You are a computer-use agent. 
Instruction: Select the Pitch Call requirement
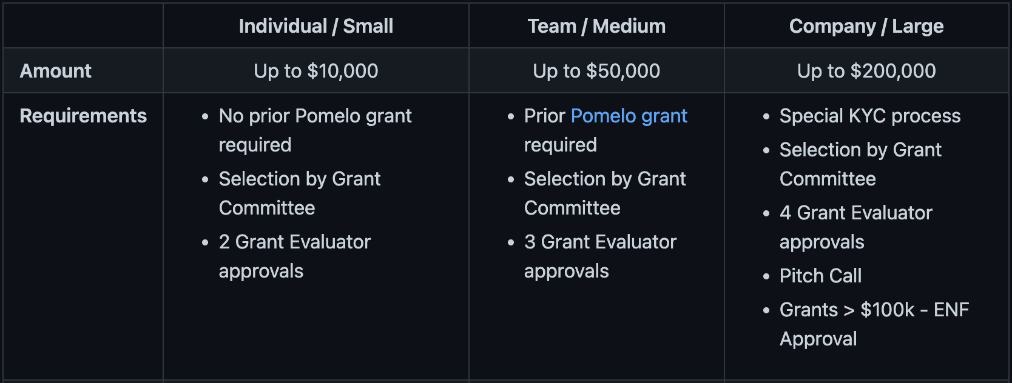click(820, 276)
